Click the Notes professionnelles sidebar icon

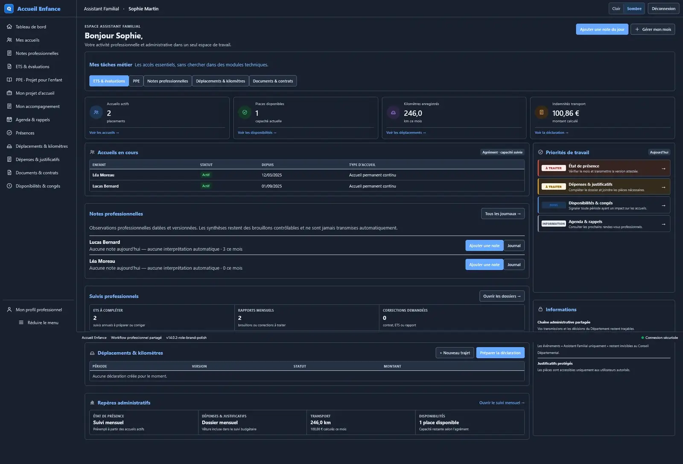tap(9, 53)
